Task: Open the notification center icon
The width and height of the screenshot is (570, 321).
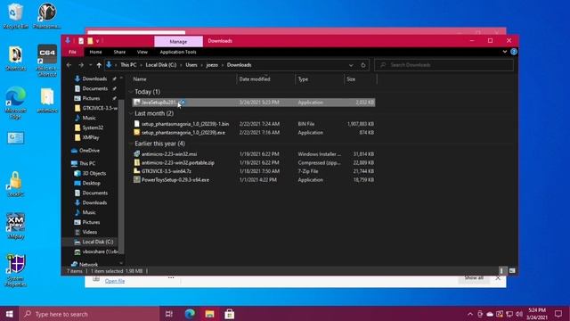Action: [x=558, y=314]
